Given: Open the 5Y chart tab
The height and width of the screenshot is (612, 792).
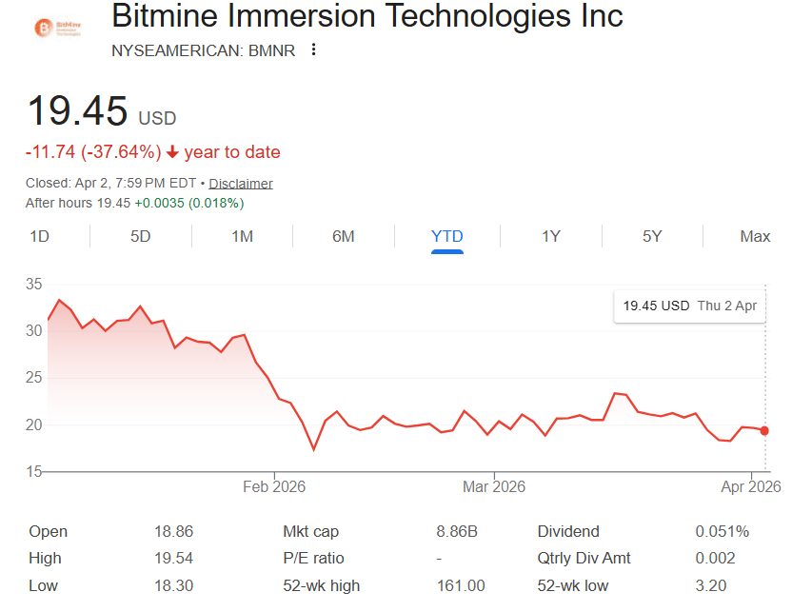Looking at the screenshot, I should tap(652, 236).
